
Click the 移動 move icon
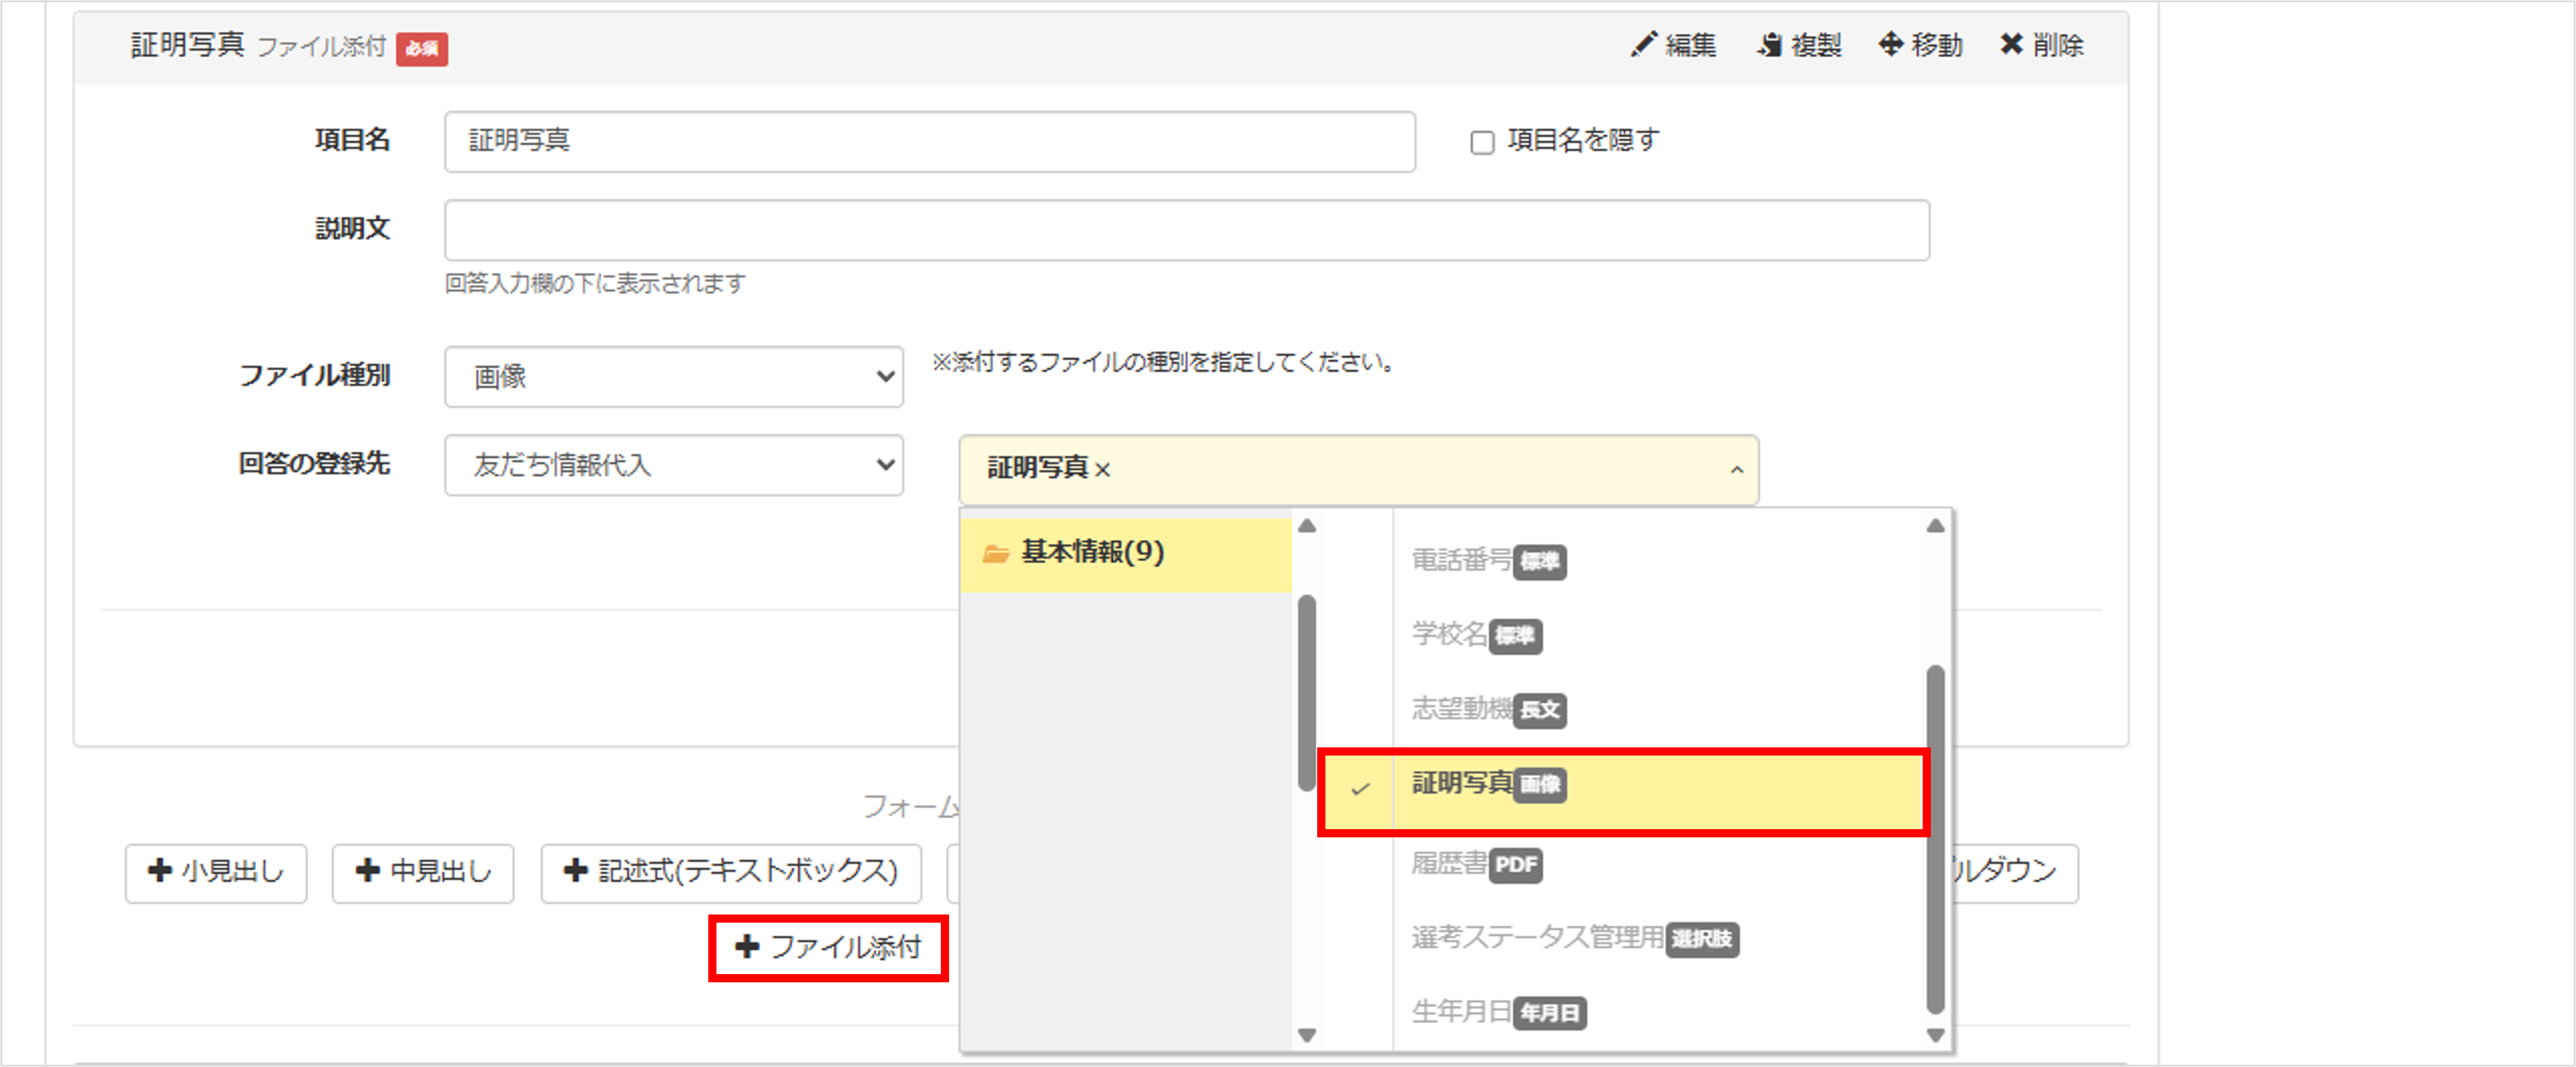[x=1890, y=44]
